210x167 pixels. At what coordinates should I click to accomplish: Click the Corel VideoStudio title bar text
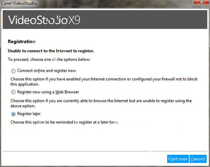point(19,3)
